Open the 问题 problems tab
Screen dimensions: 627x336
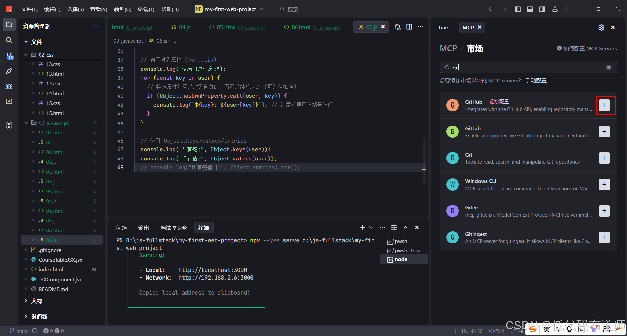(x=121, y=228)
